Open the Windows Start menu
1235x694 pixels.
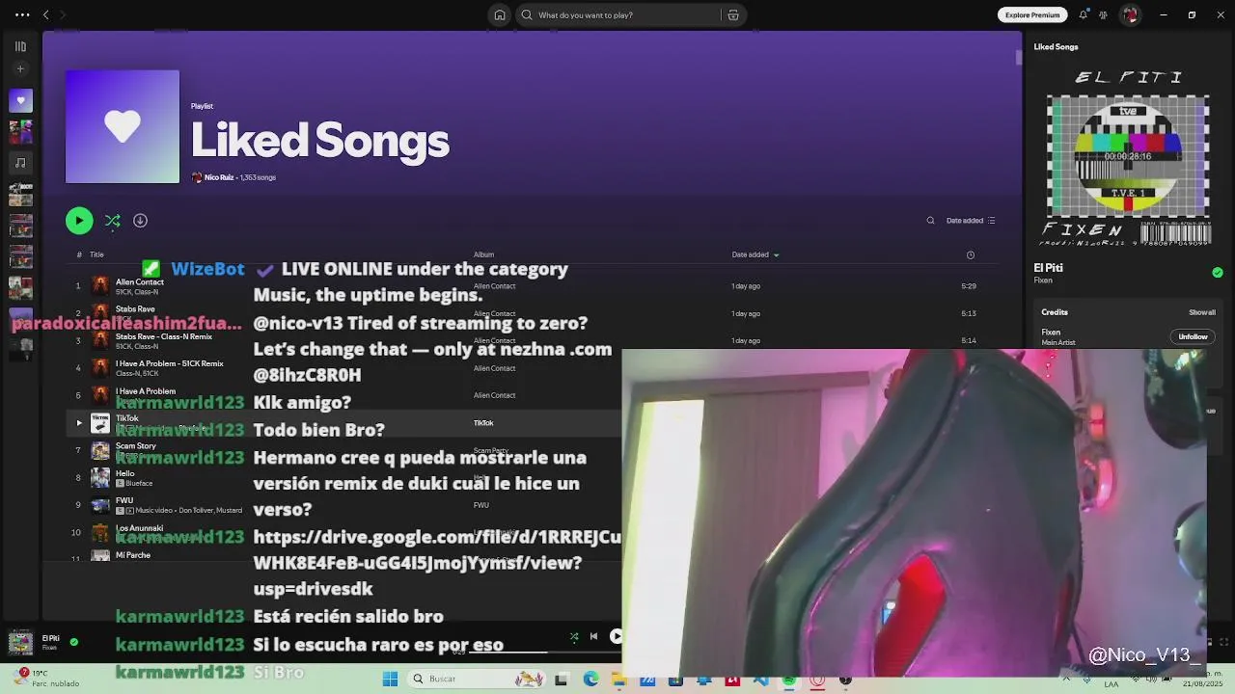[390, 679]
